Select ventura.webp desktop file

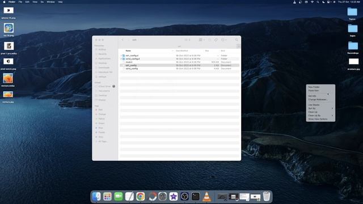(8, 80)
